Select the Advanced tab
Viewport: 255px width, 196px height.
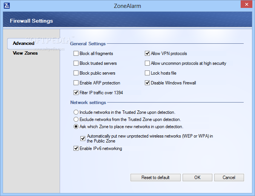point(23,43)
